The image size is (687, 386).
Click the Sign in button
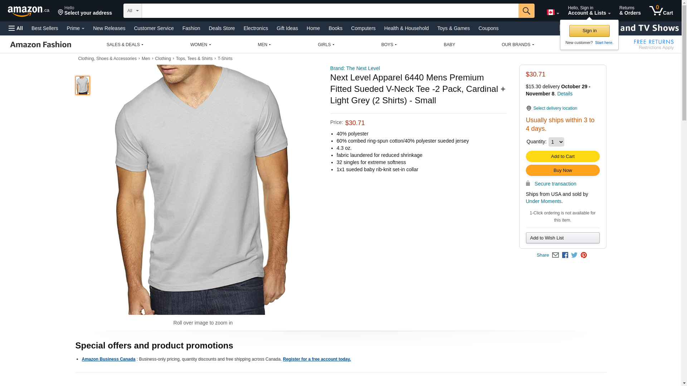pyautogui.click(x=589, y=31)
